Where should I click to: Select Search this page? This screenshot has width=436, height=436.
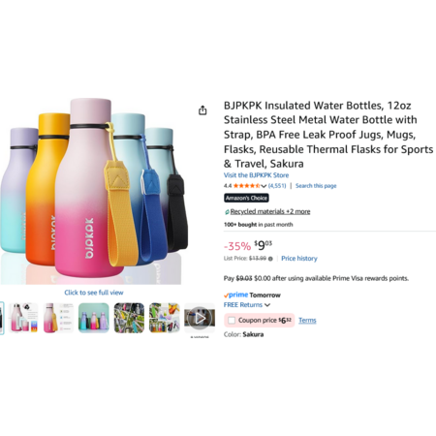(316, 186)
